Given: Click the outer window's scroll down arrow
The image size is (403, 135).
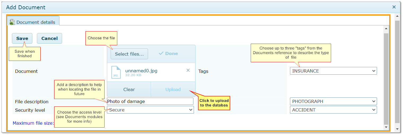Looking at the screenshot, I should coord(397,129).
